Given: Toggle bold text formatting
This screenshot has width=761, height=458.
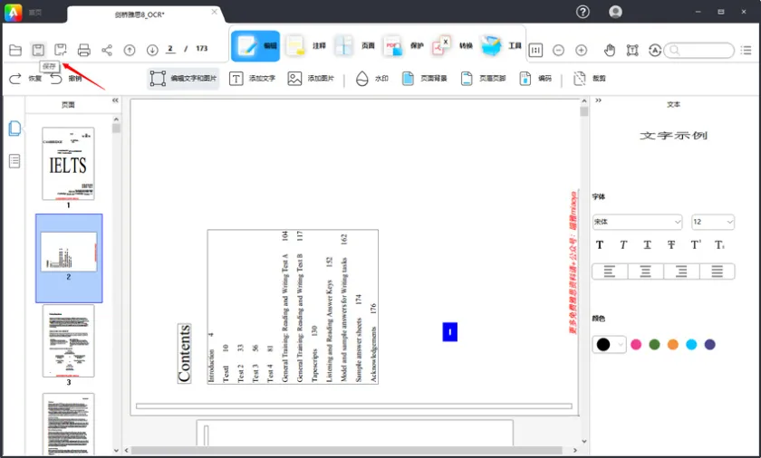Looking at the screenshot, I should pos(600,245).
